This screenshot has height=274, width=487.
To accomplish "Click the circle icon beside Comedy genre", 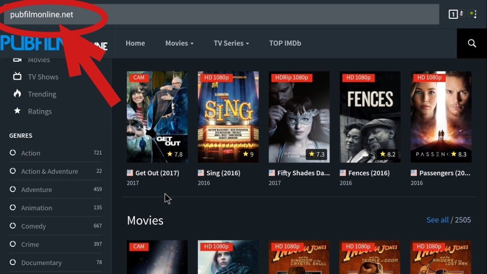I will tap(13, 226).
